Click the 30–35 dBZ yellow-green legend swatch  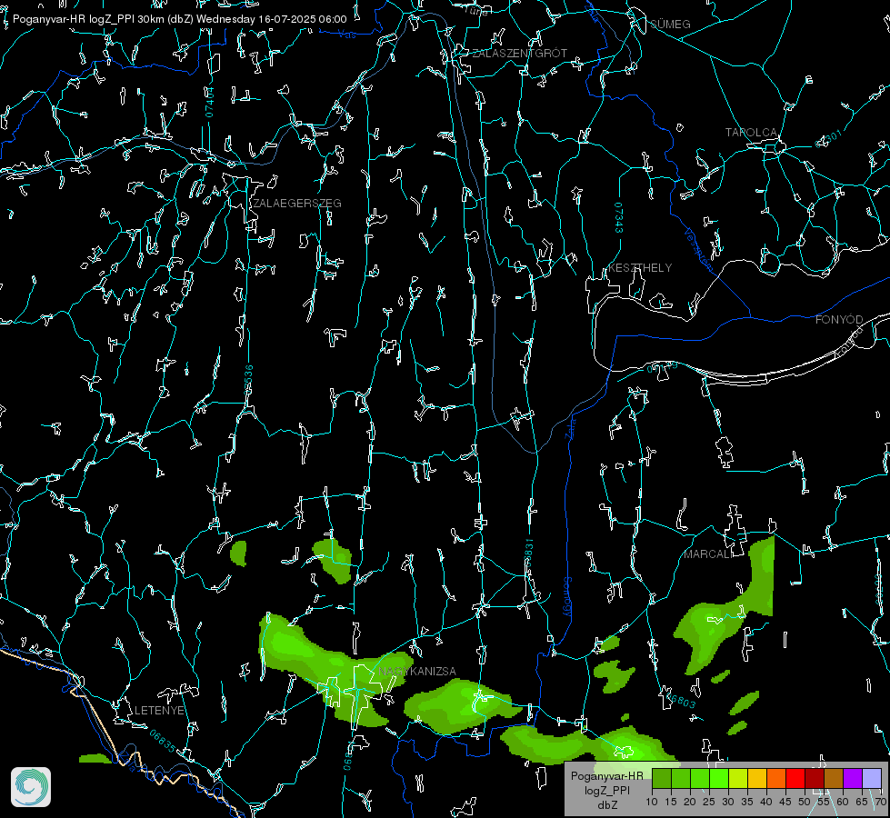point(738,778)
